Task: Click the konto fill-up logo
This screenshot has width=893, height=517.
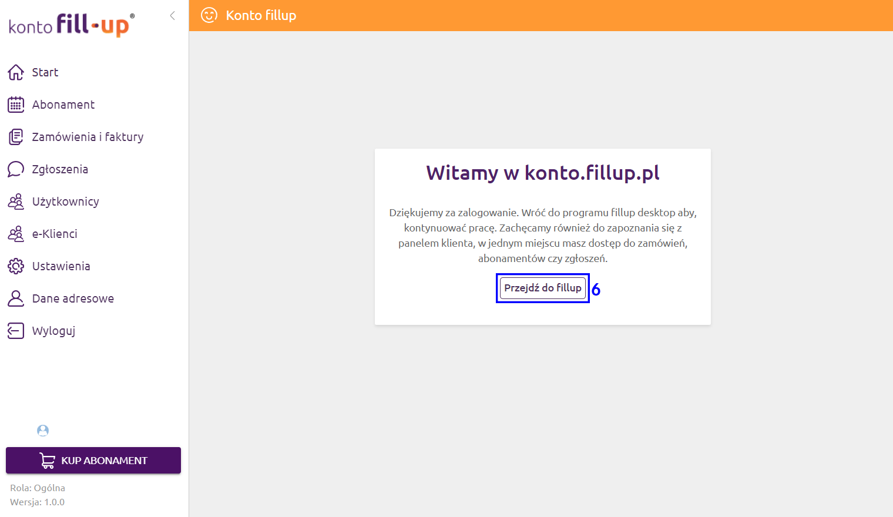Action: coord(72,25)
